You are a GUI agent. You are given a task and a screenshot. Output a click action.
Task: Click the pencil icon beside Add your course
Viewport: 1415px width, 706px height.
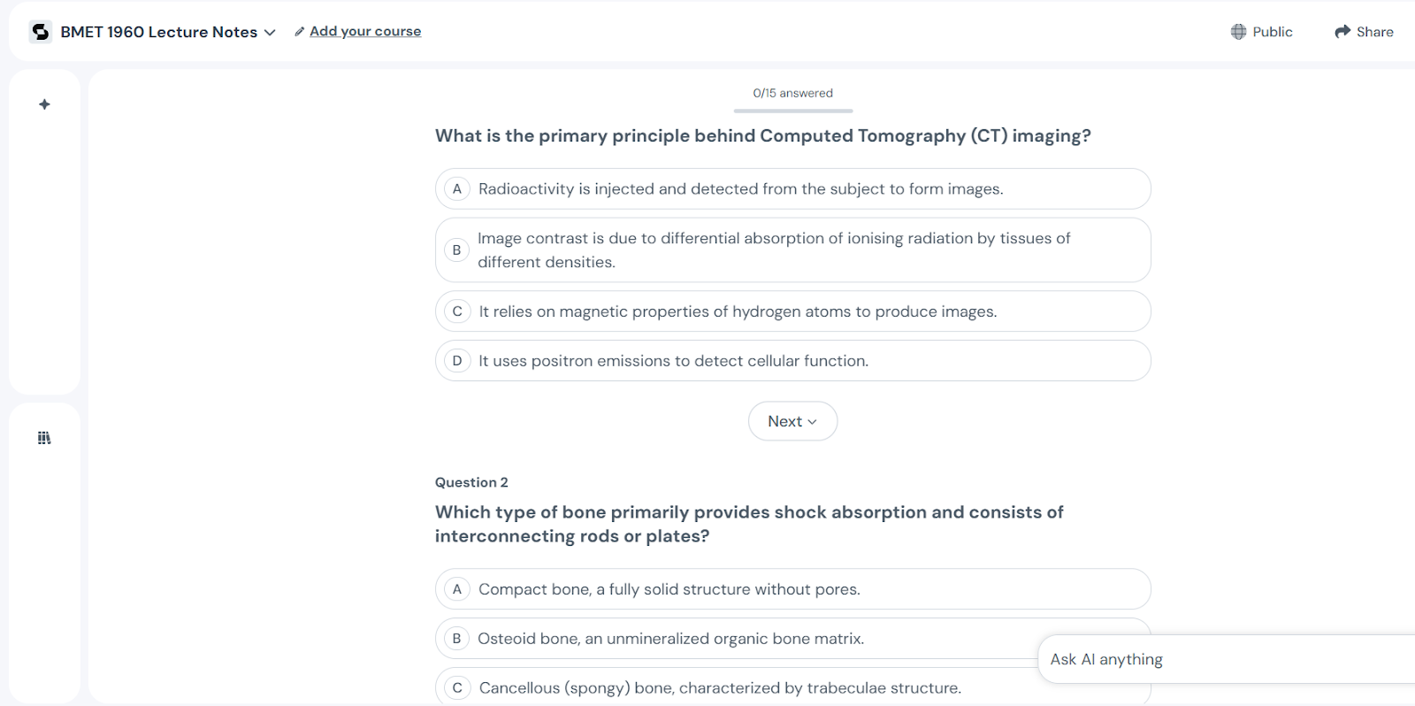click(300, 32)
